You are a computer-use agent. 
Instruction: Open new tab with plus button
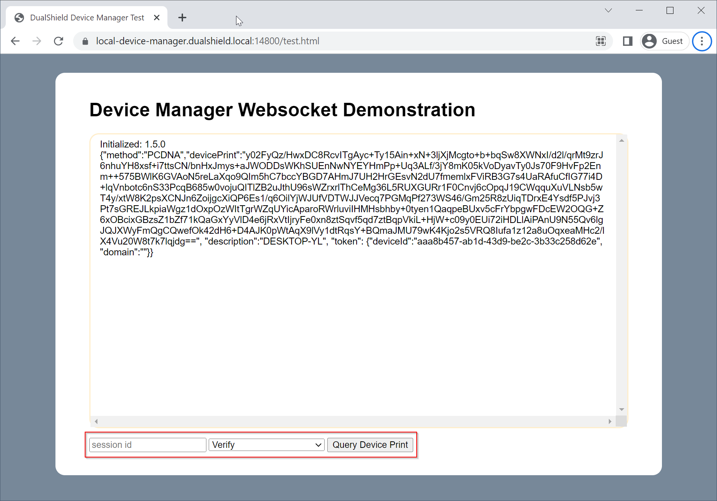tap(182, 18)
